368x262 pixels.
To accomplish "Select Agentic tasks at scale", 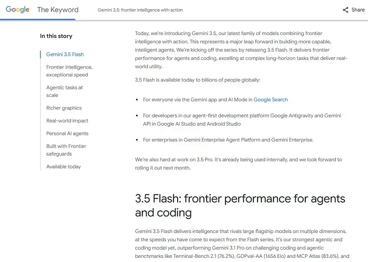I will (x=64, y=92).
